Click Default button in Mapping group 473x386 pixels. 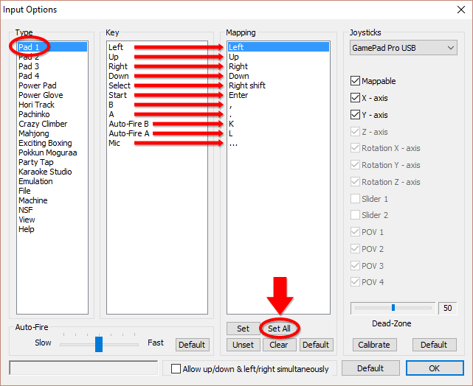click(316, 345)
